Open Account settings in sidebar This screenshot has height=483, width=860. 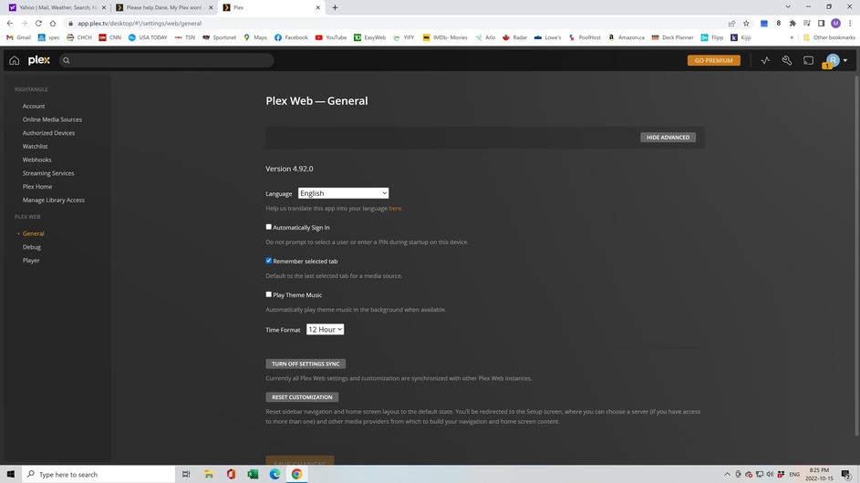(34, 106)
